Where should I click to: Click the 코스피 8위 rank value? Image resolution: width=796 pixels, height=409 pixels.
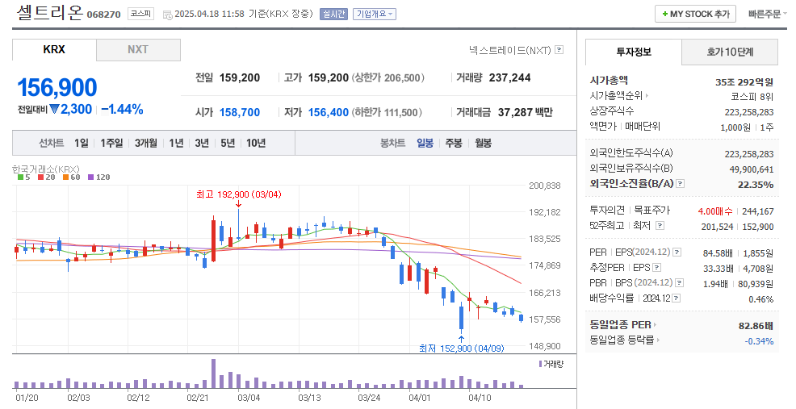[752, 96]
